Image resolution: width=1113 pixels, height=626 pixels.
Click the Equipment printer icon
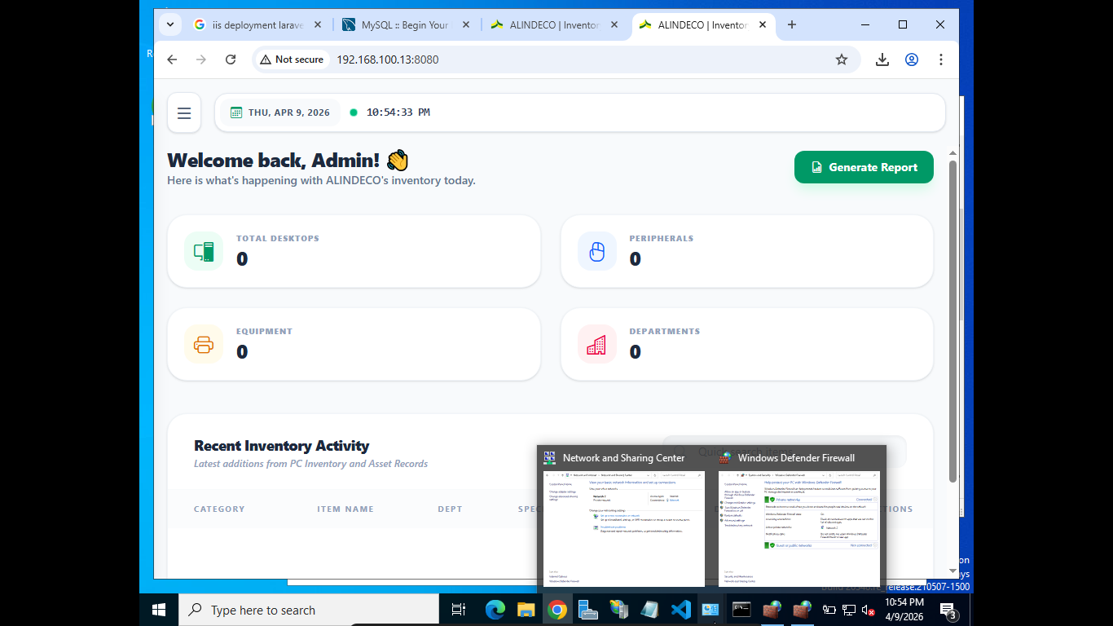pyautogui.click(x=204, y=344)
